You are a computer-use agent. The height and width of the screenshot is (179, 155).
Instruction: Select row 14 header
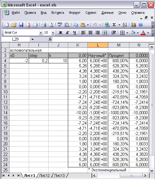pos(5,113)
